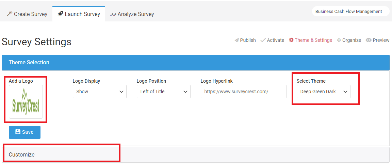Click the checkmark Activate icon
The height and width of the screenshot is (164, 392).
(263, 40)
